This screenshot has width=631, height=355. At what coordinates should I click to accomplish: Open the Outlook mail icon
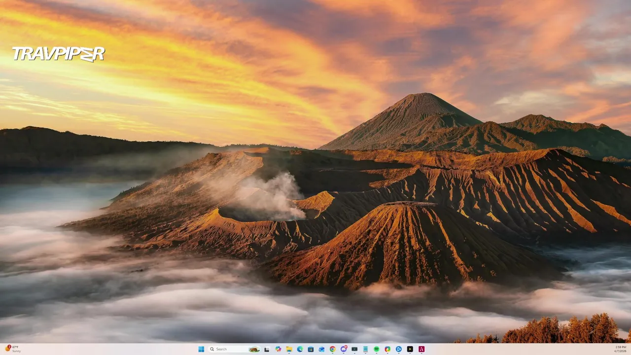tap(321, 349)
